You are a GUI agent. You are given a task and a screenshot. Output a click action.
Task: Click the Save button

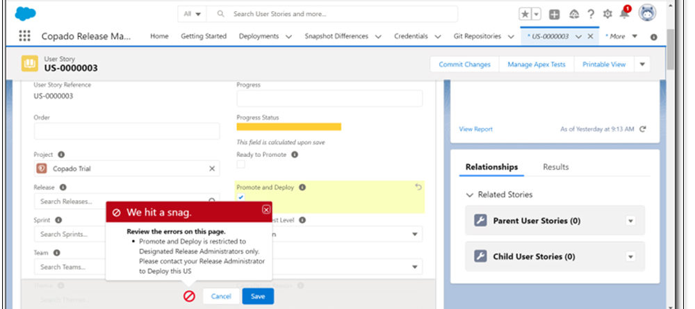[x=258, y=297]
